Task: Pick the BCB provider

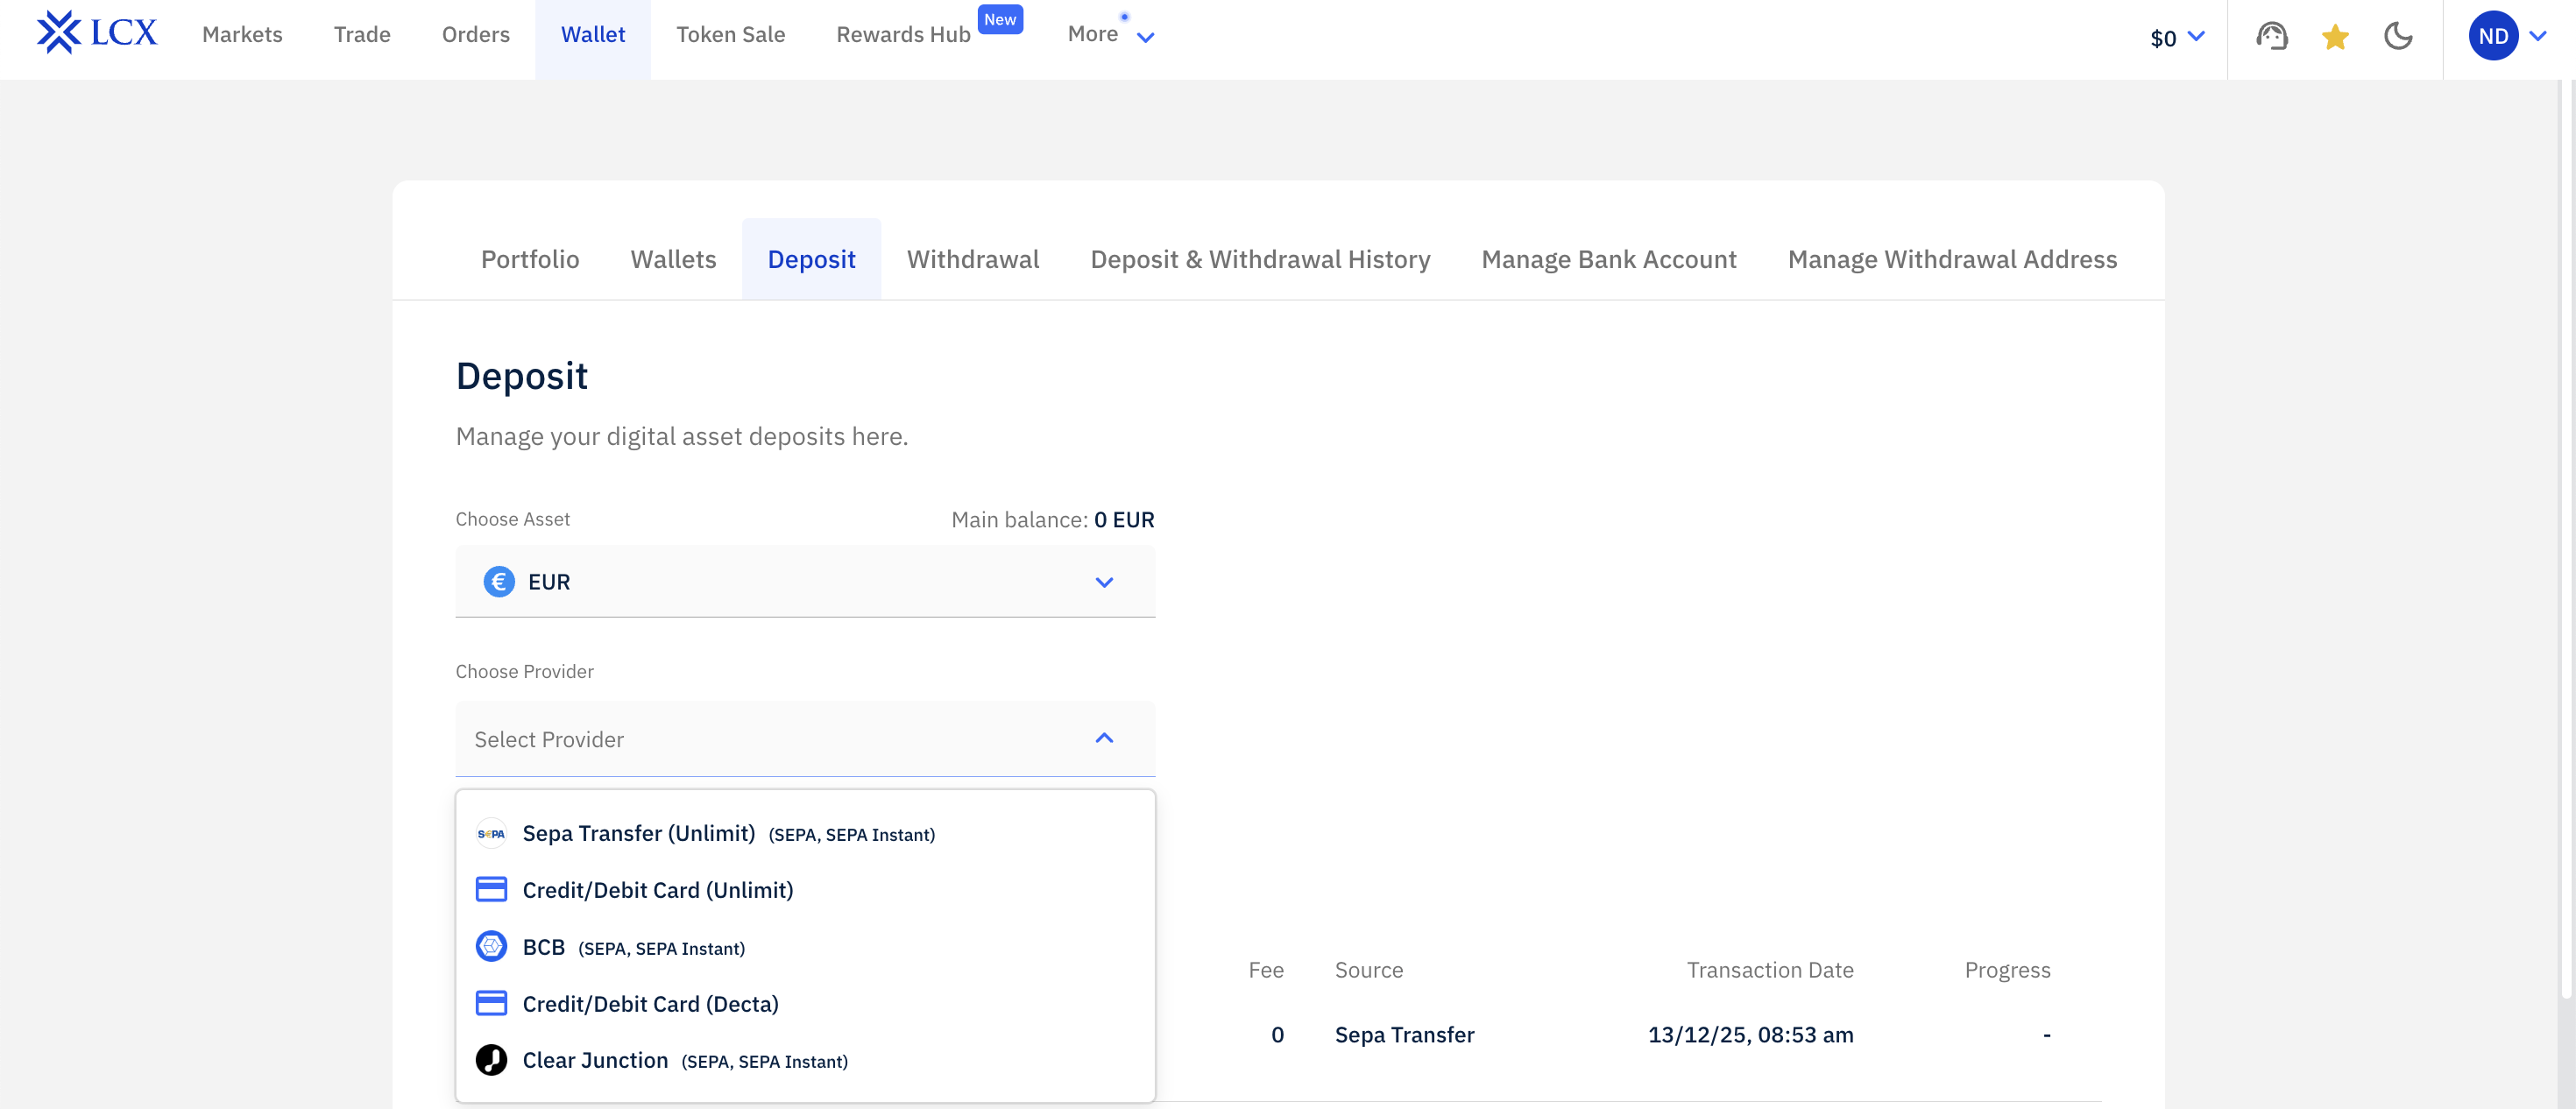Action: (x=544, y=946)
